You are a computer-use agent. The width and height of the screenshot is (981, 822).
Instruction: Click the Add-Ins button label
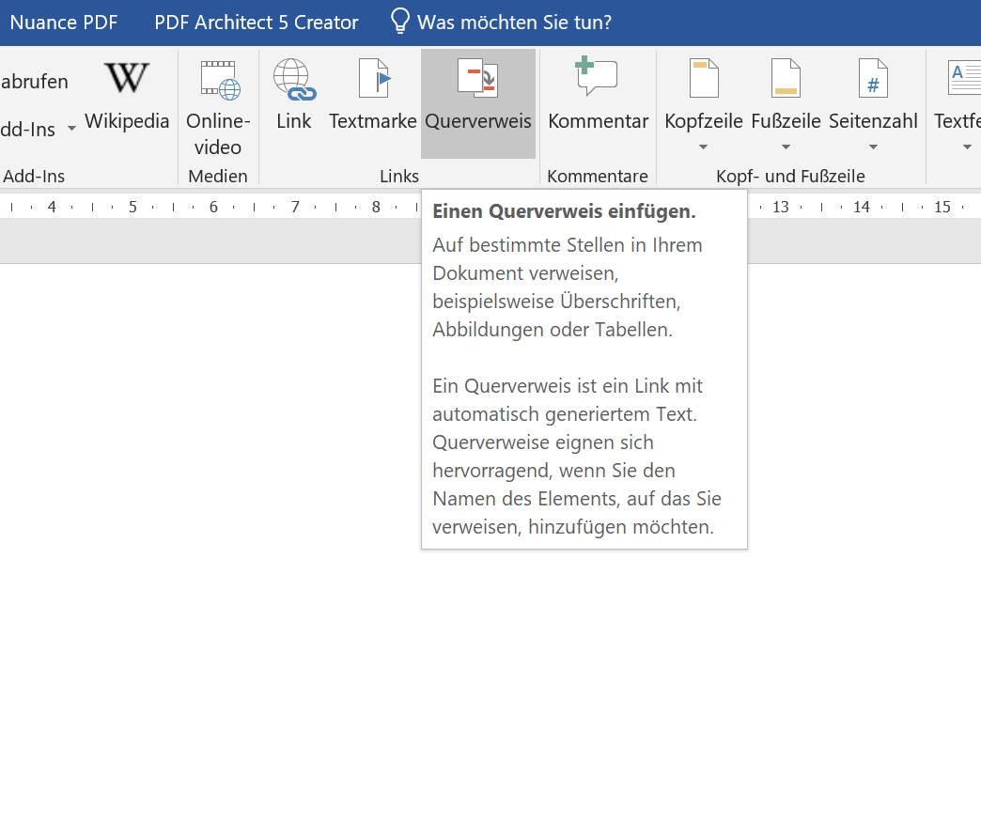[27, 130]
